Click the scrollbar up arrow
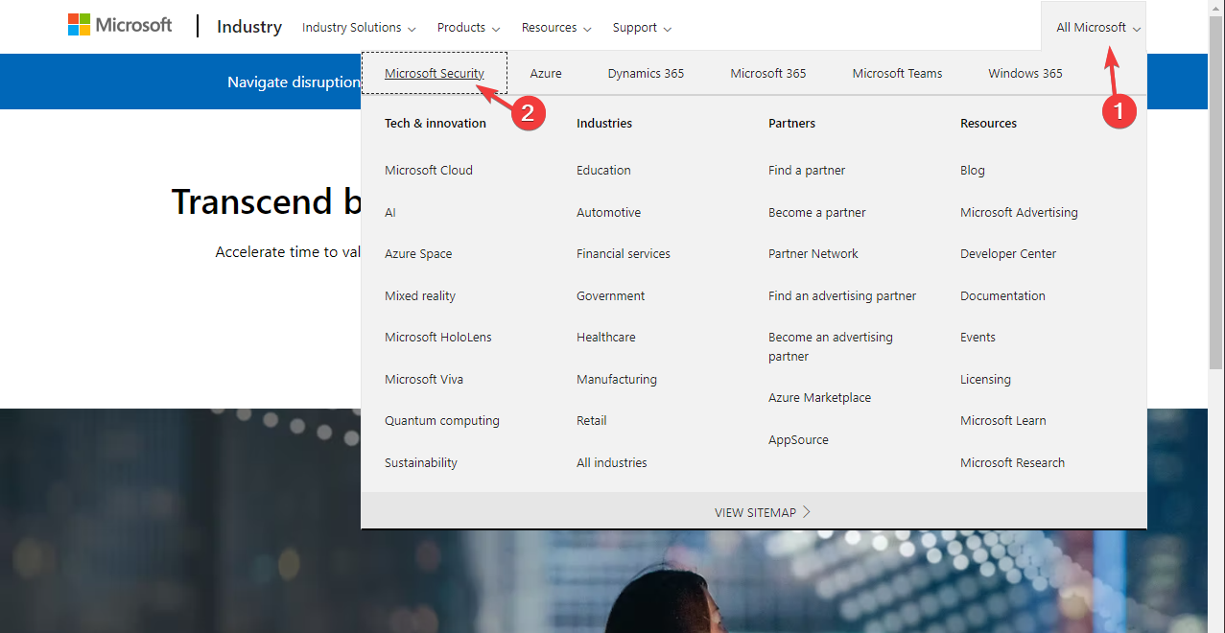The image size is (1225, 633). [x=1216, y=8]
